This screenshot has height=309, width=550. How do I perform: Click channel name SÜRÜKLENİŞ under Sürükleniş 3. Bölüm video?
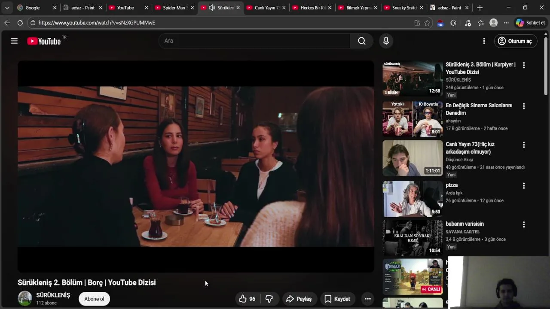coord(458,80)
